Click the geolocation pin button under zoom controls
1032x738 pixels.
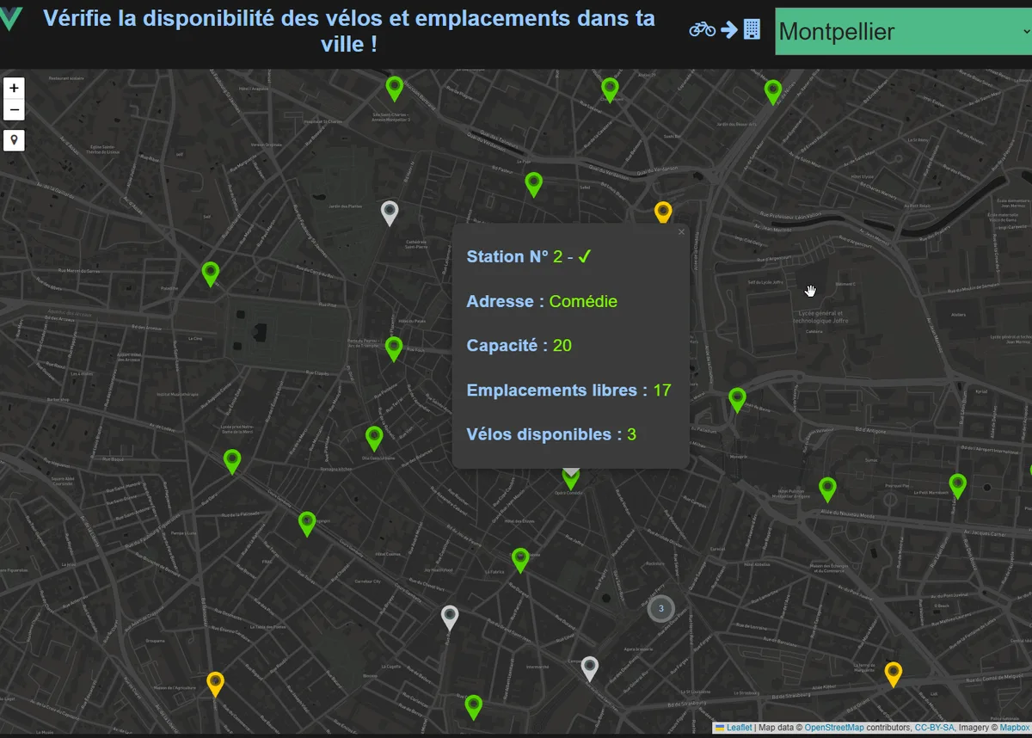coord(14,140)
